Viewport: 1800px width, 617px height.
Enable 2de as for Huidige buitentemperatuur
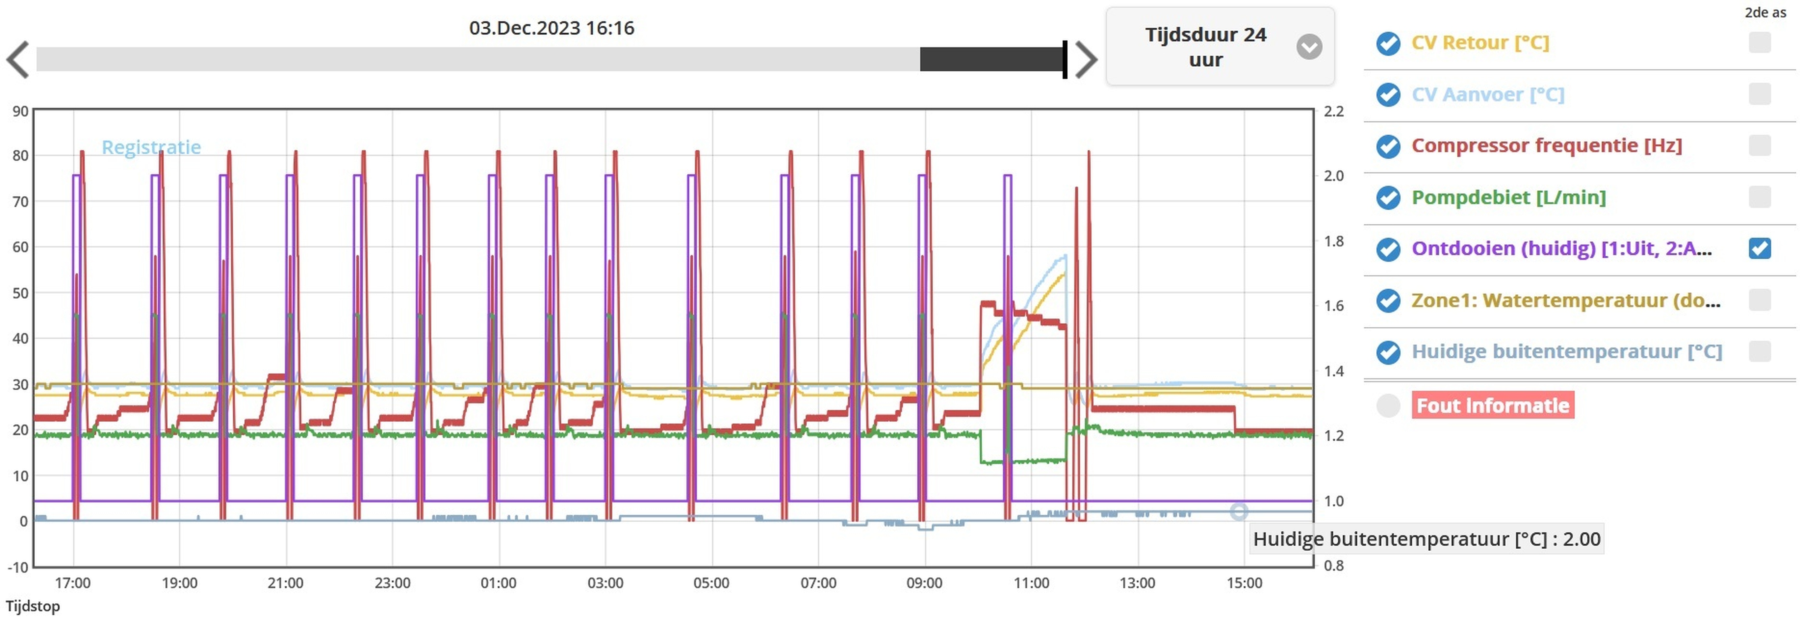(1759, 351)
